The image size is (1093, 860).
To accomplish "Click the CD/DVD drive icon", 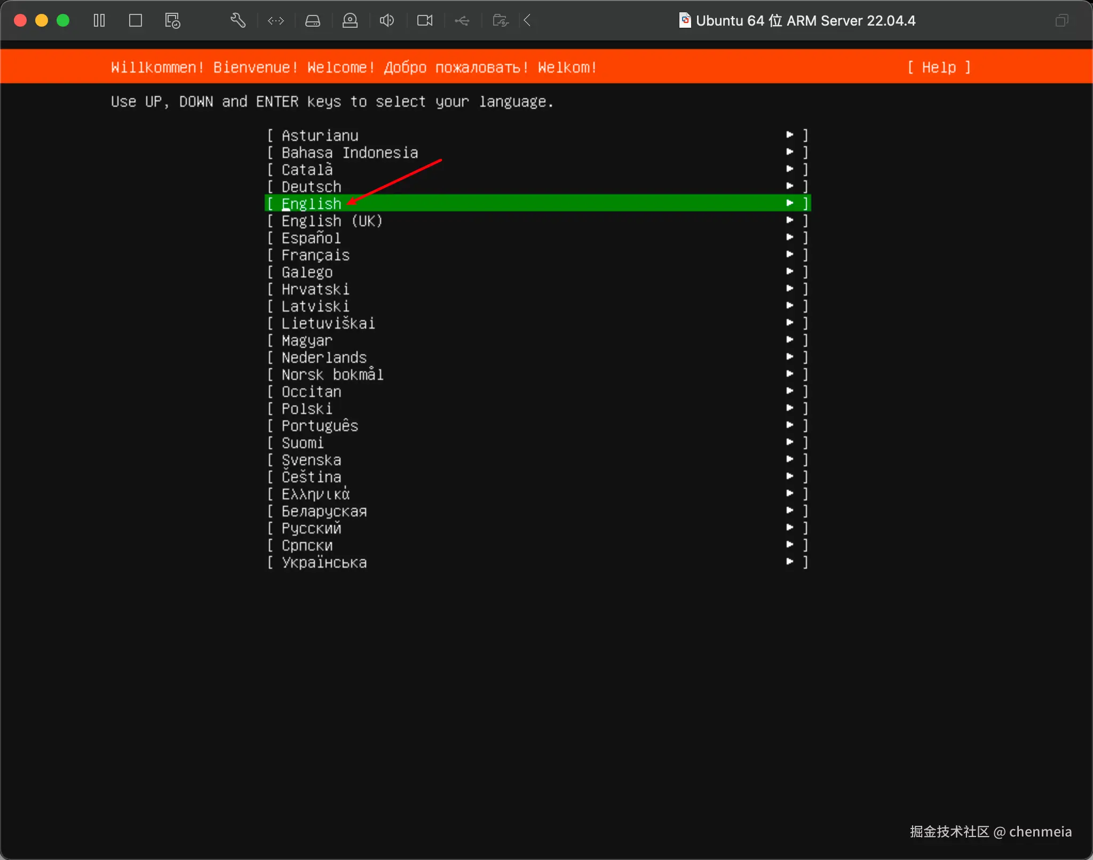I will click(350, 21).
